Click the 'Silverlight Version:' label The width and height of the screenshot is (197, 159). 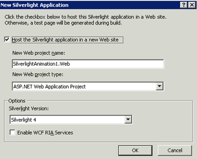click(28, 108)
